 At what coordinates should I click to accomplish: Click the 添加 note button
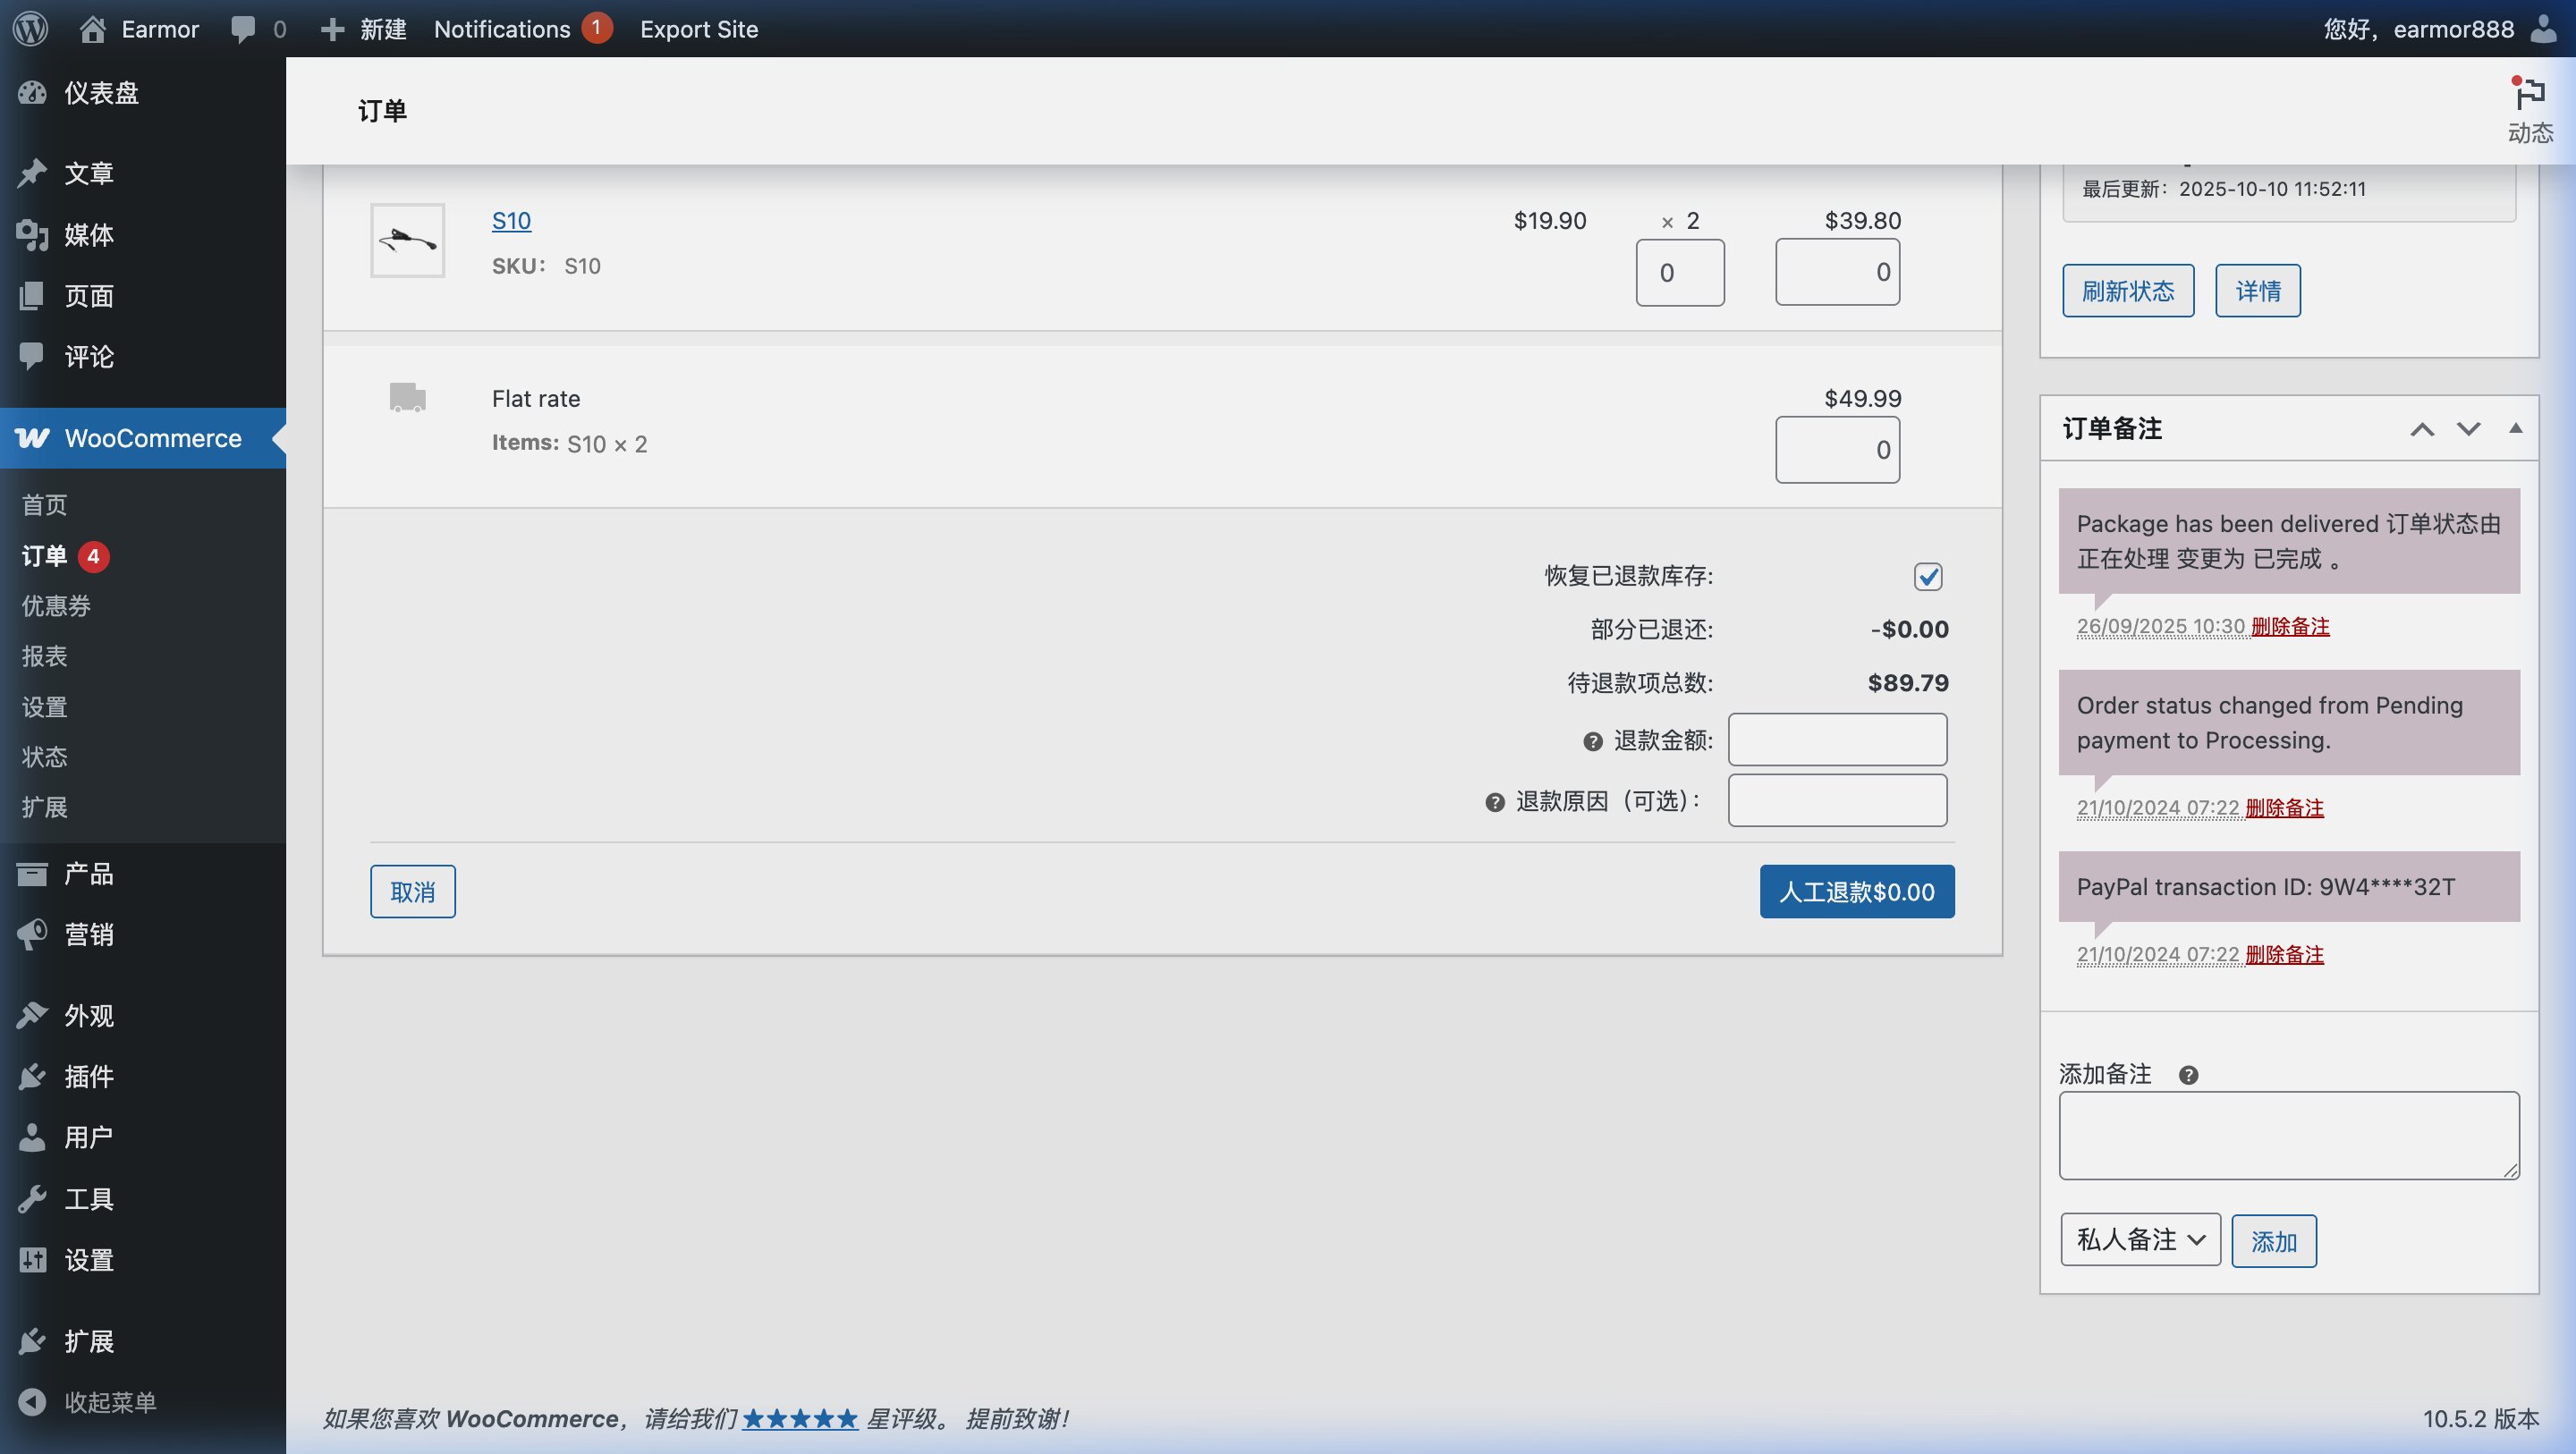pyautogui.click(x=2274, y=1241)
